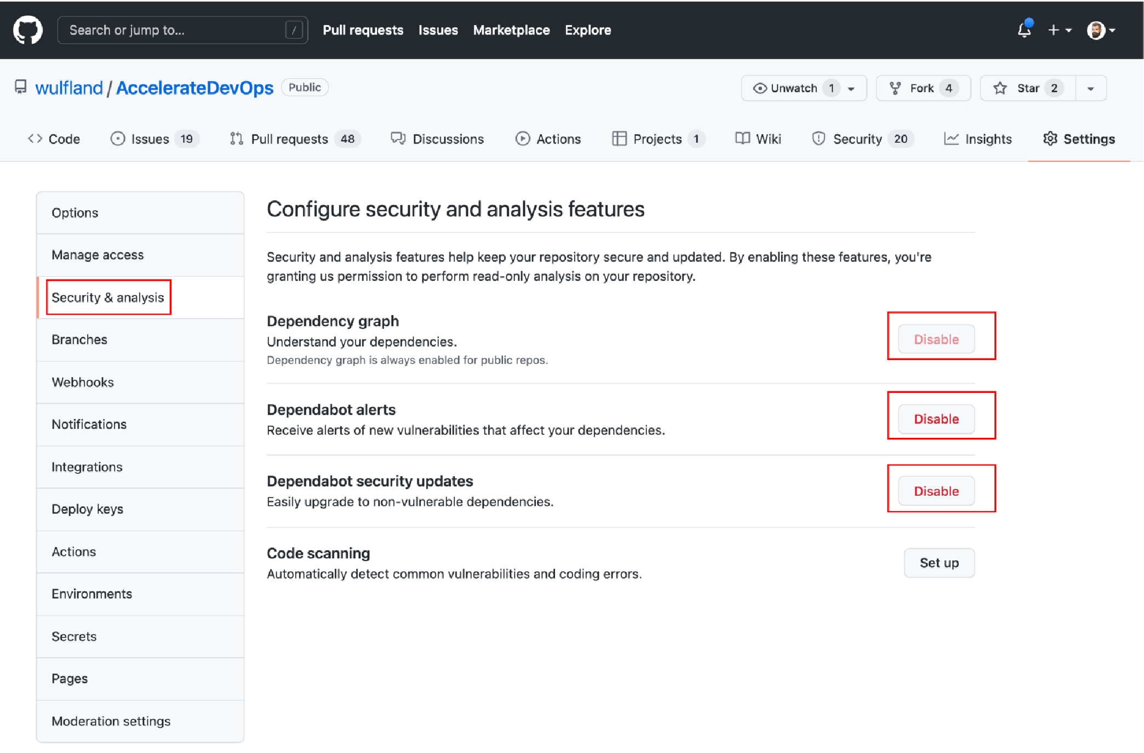Open Options in settings sidebar
Screen dimensions: 1144x753
coord(140,213)
